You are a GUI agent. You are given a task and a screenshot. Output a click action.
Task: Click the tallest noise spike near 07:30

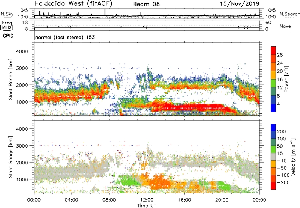(105, 13)
